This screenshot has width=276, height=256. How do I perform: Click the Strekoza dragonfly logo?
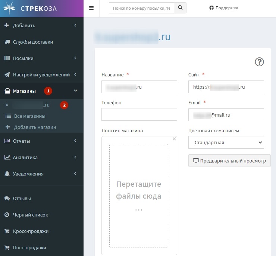click(x=9, y=7)
